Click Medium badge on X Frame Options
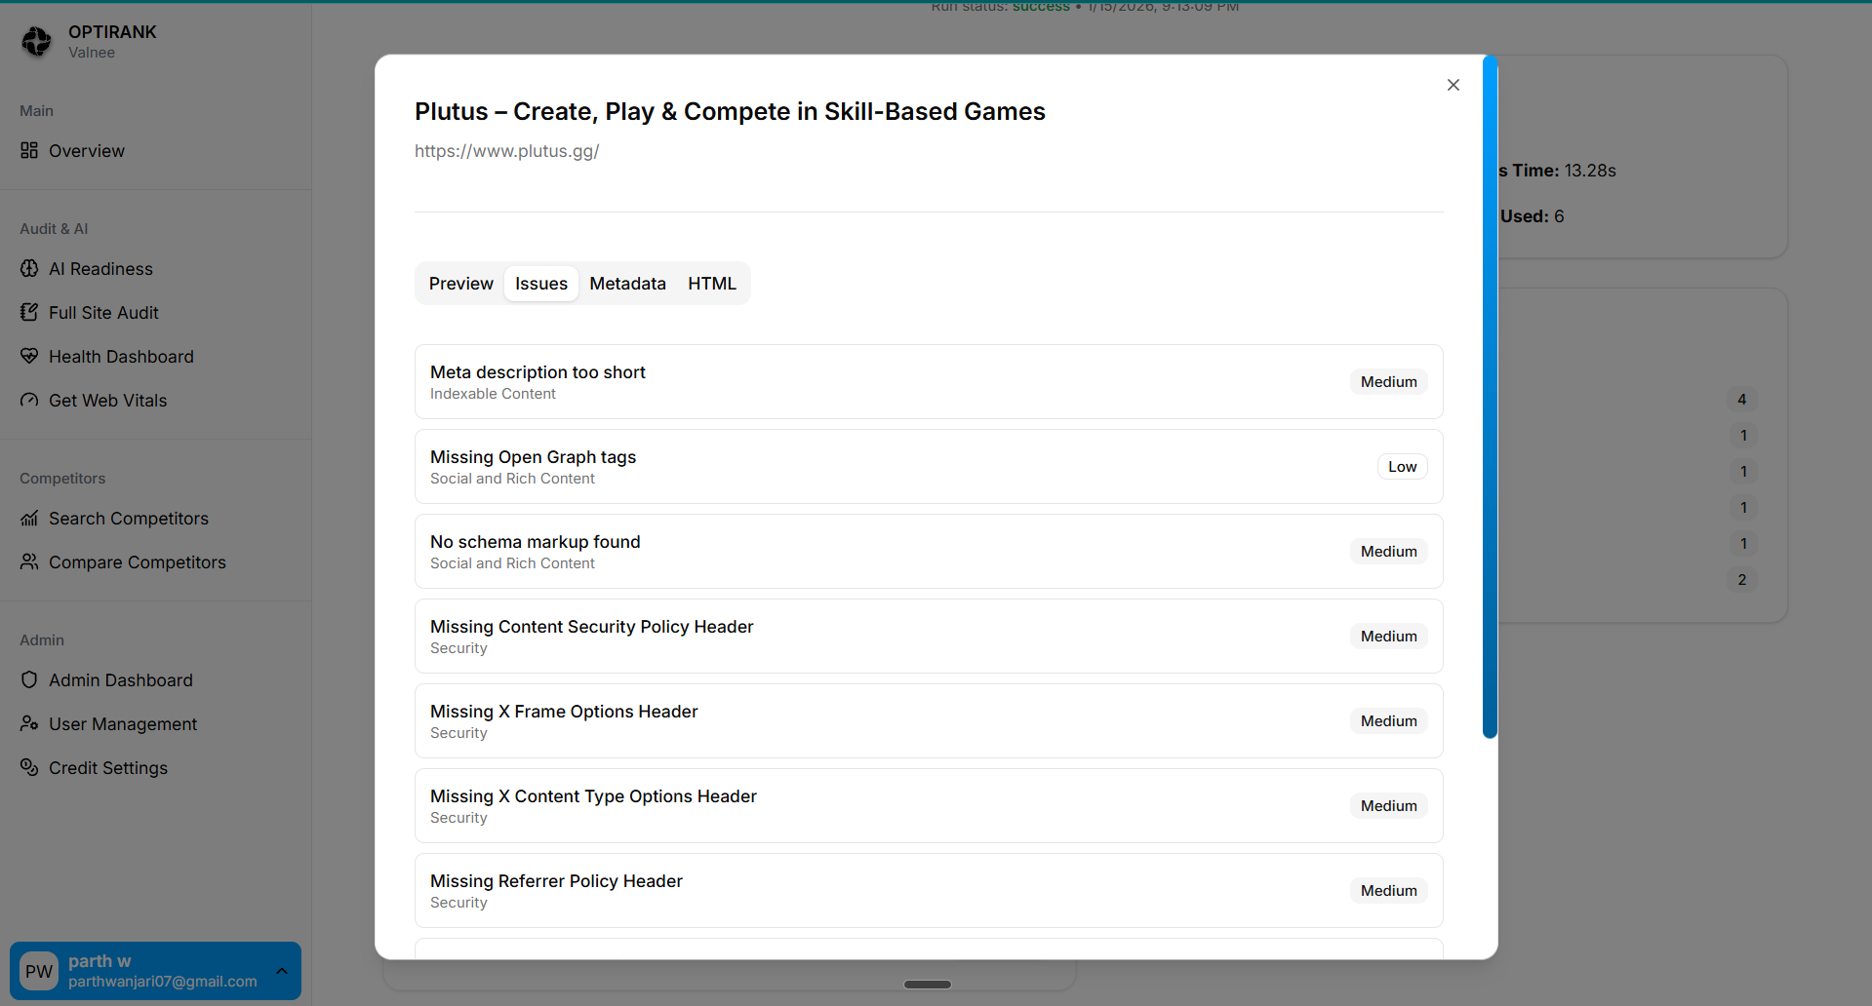 [1389, 721]
